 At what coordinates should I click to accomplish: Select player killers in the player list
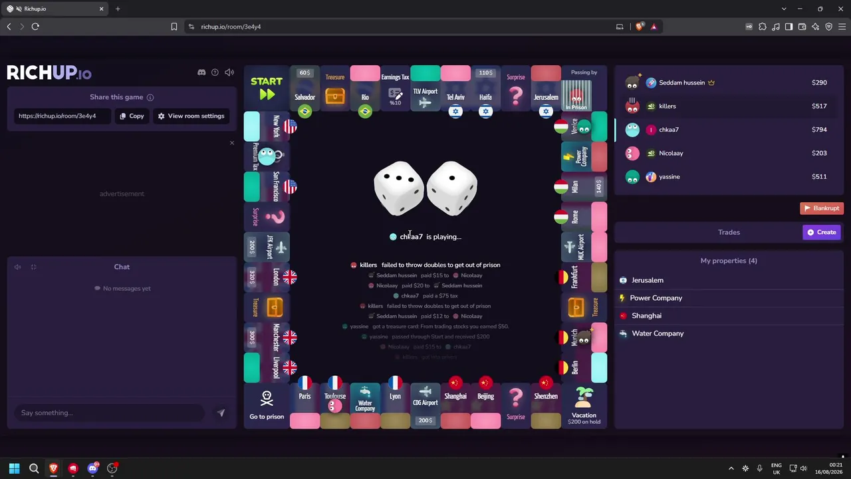pos(728,106)
